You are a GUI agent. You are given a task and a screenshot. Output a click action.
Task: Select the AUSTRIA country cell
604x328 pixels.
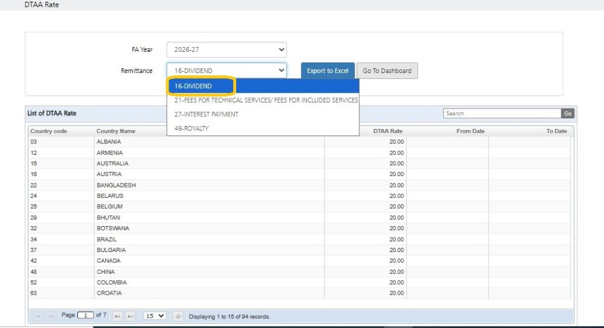[209, 174]
